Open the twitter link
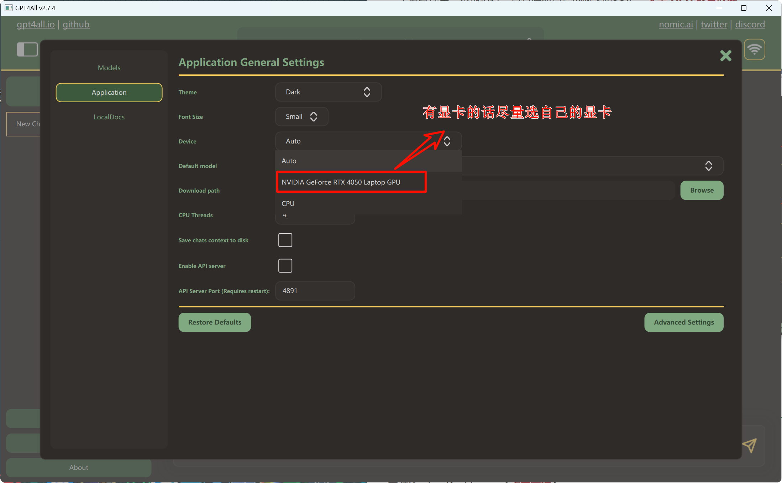The width and height of the screenshot is (782, 483). pos(714,24)
